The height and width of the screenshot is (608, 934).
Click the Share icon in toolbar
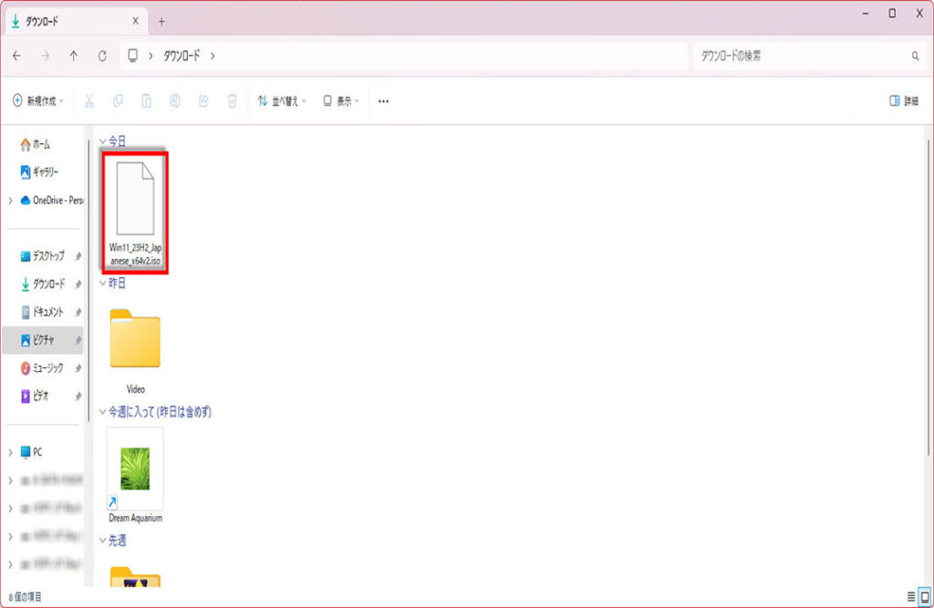(203, 101)
